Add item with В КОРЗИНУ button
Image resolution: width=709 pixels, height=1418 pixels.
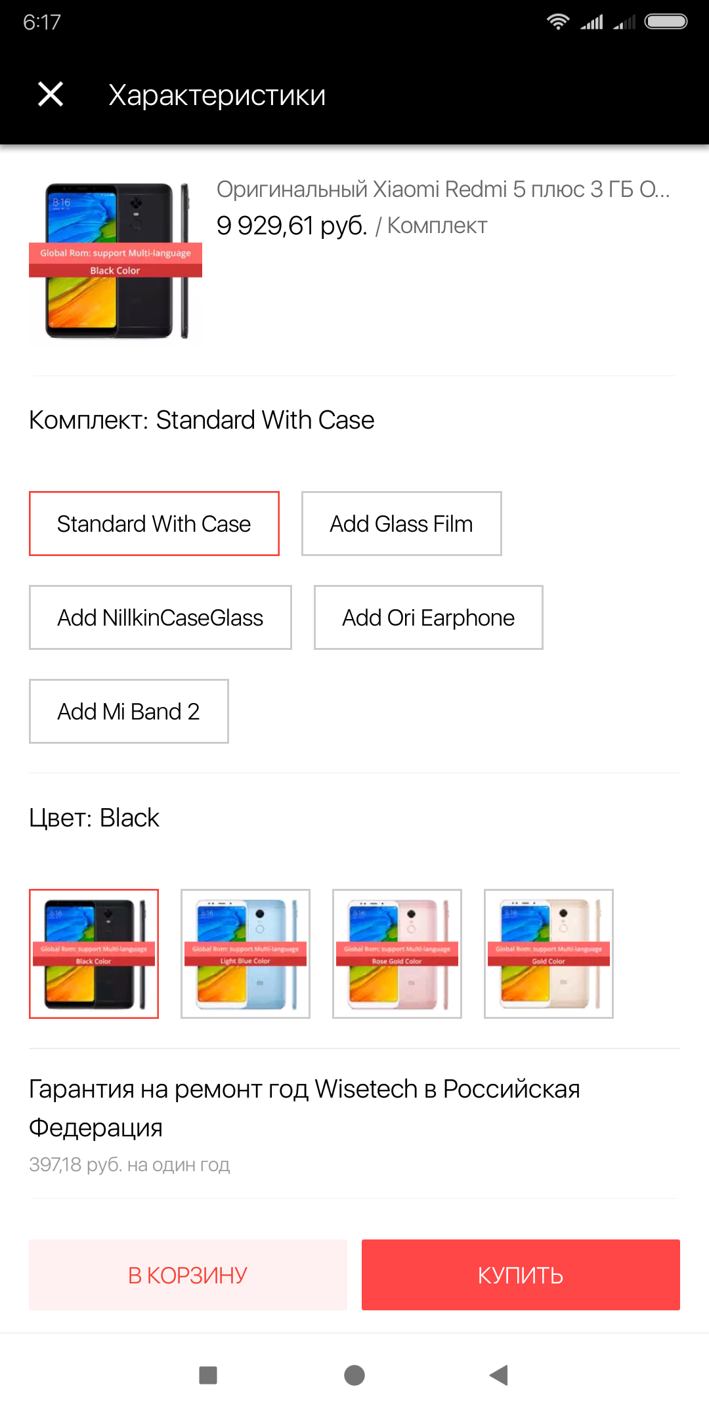188,1275
